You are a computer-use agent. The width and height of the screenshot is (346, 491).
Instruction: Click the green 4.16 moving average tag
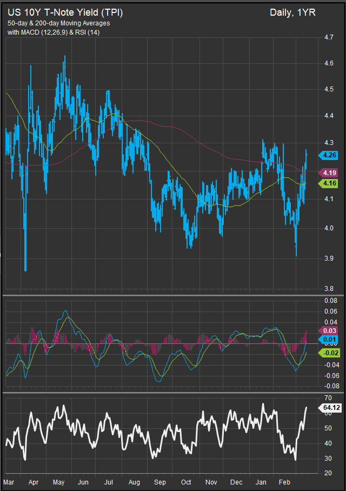tap(329, 184)
